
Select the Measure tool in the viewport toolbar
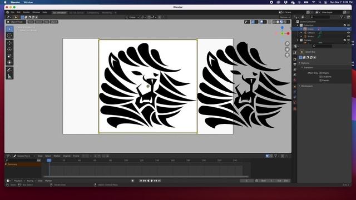[x=9, y=76]
